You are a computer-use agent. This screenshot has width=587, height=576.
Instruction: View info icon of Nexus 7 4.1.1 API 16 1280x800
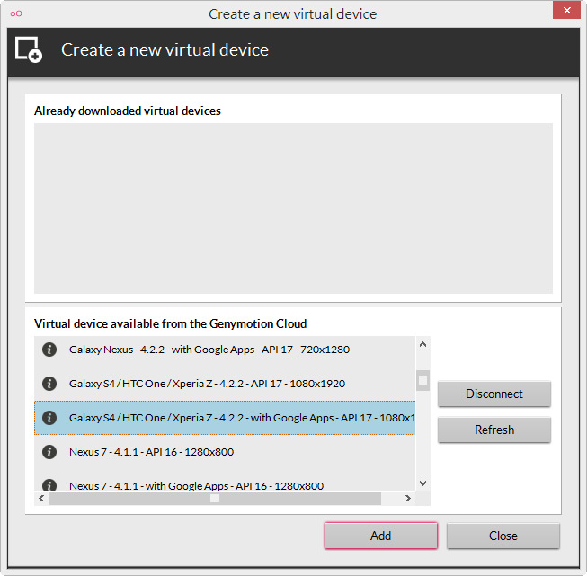coord(49,452)
